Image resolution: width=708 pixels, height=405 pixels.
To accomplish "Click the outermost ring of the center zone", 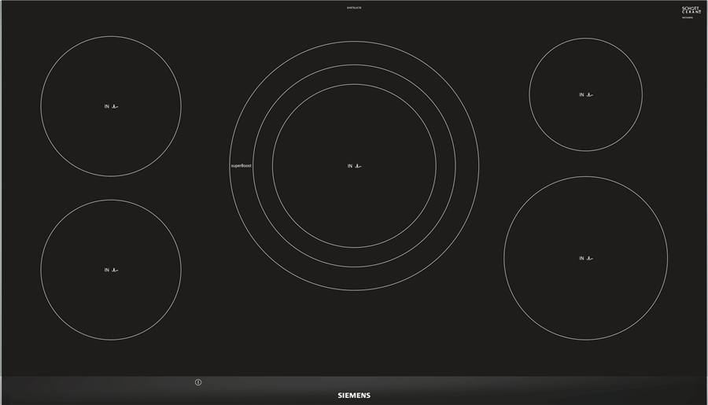I will pyautogui.click(x=354, y=42).
